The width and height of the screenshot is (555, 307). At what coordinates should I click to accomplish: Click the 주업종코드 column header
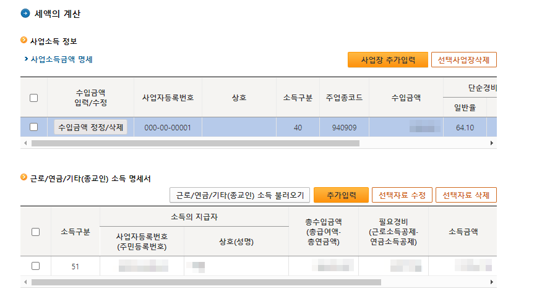pos(344,98)
